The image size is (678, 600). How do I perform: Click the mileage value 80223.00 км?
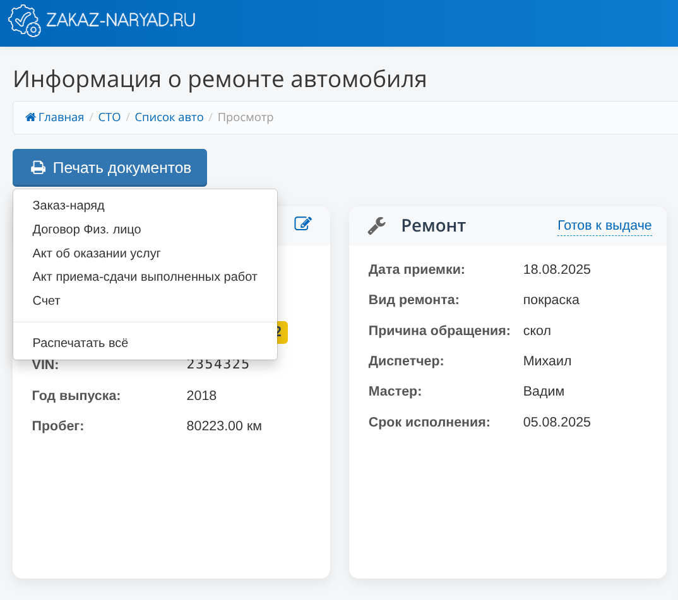[x=224, y=426]
